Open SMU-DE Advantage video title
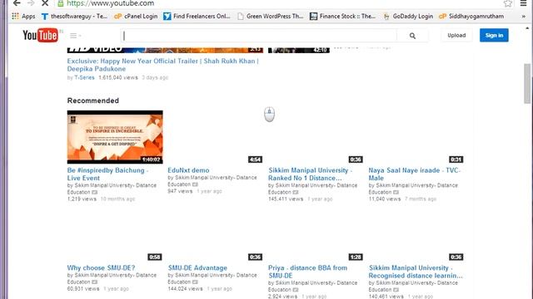Viewport: 533px width, 299px height. [x=197, y=267]
